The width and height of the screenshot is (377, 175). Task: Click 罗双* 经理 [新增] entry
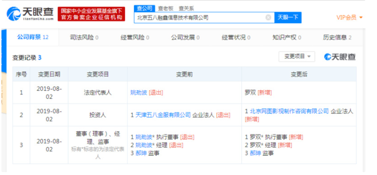click(x=268, y=145)
